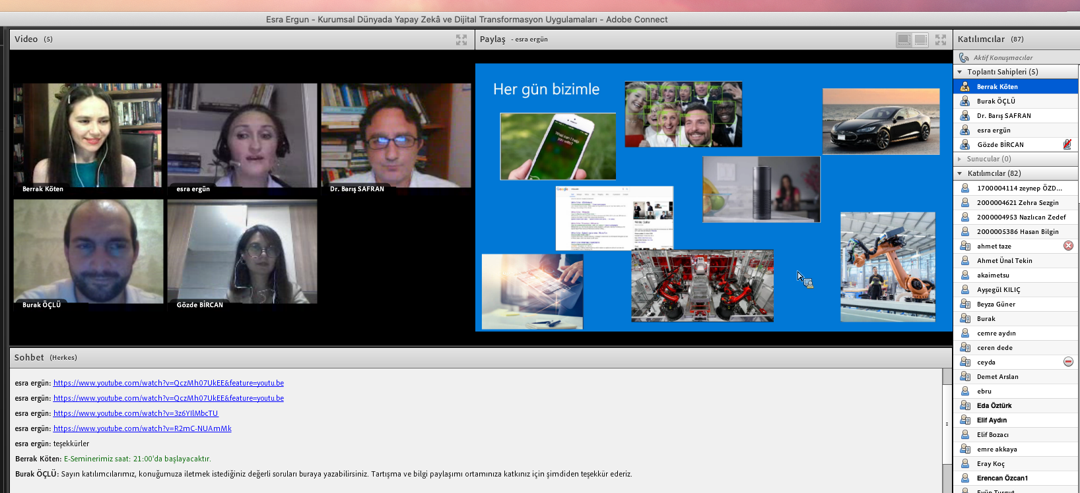Viewport: 1080px width, 493px height.
Task: Collapse the Toplantı Sahipleri group
Action: coord(960,72)
